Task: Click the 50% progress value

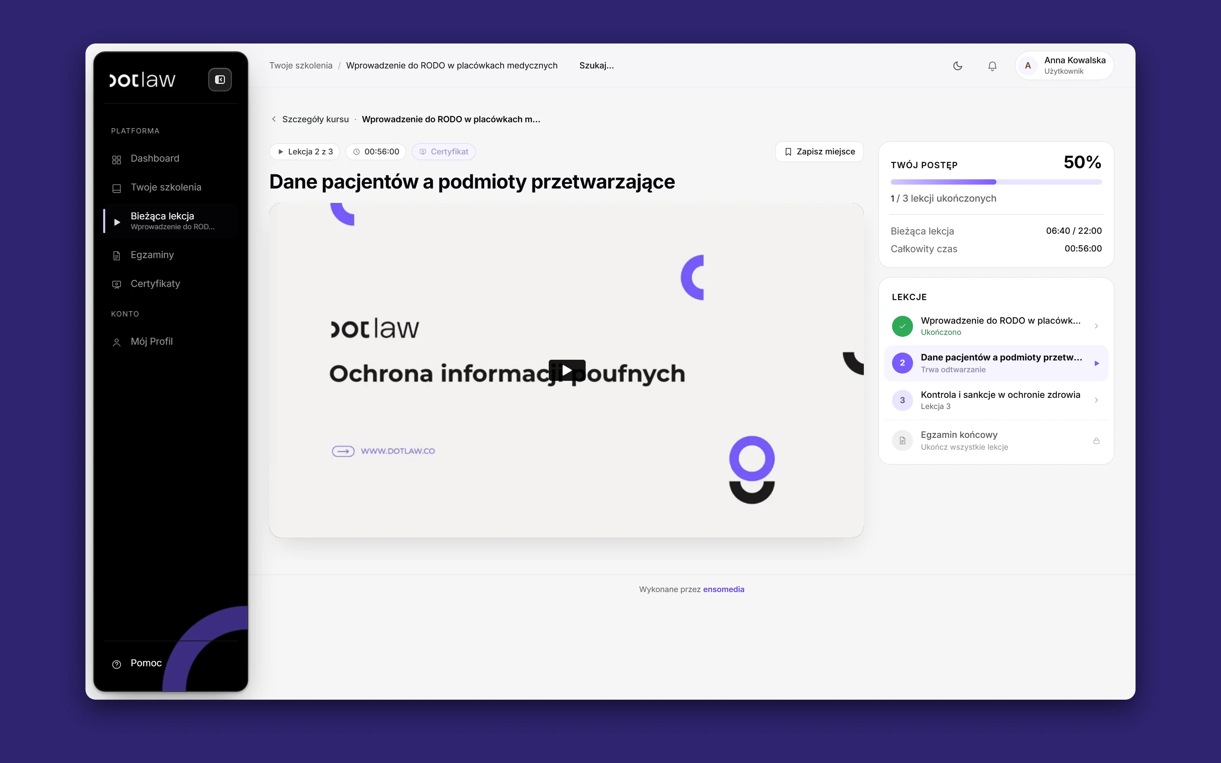Action: [1082, 163]
